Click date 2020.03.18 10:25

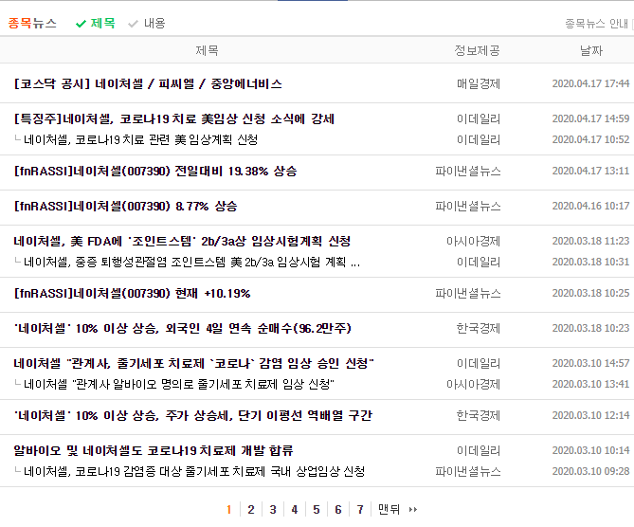pos(590,293)
